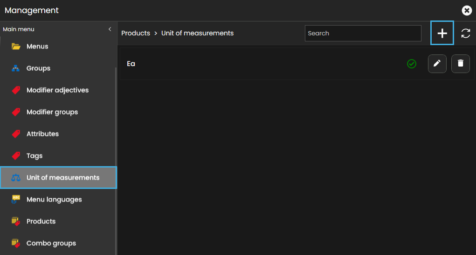The height and width of the screenshot is (255, 476).
Task: Focus the Search input field
Action: [363, 34]
